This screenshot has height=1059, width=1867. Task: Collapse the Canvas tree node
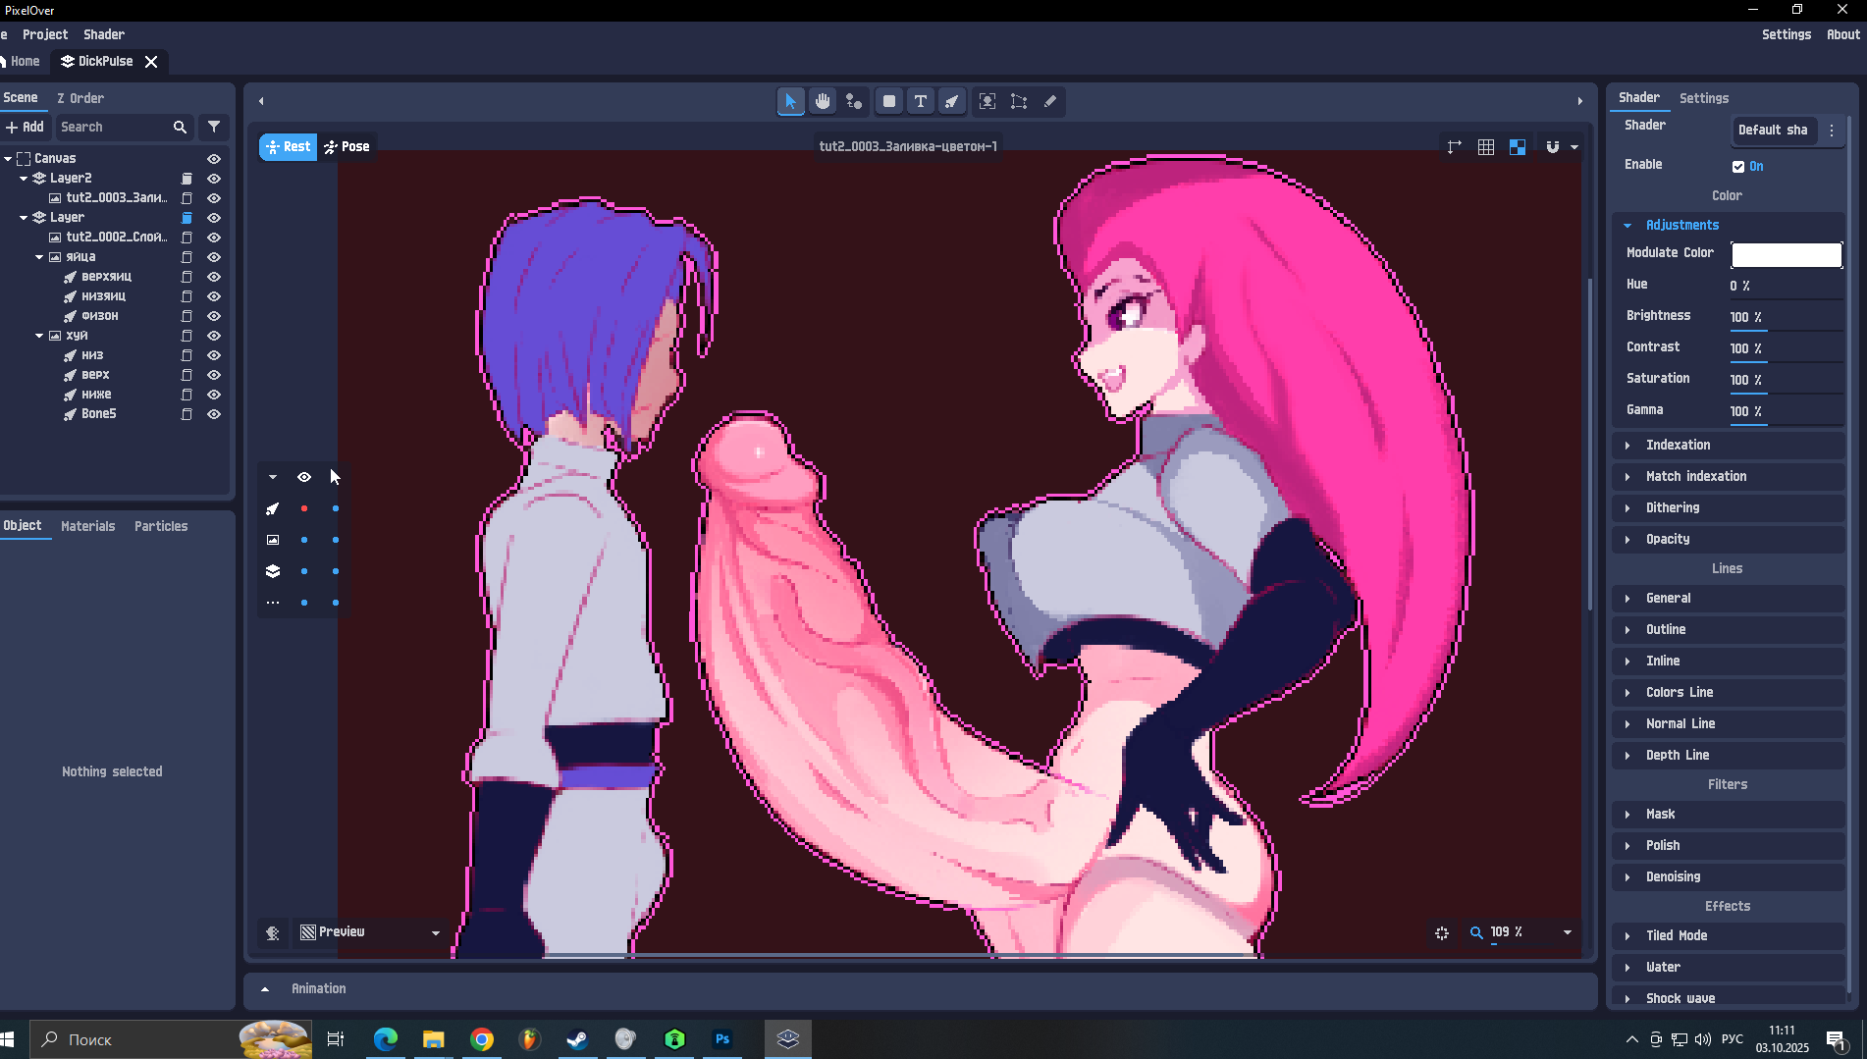click(x=8, y=159)
